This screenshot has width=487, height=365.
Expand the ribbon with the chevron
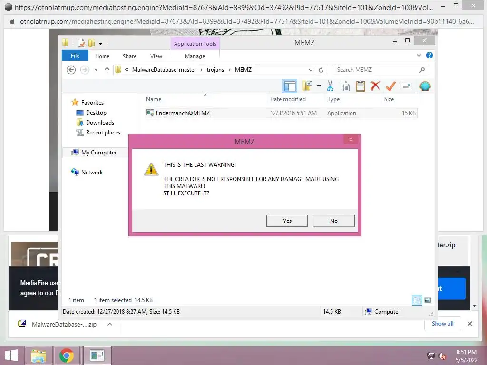tap(419, 56)
